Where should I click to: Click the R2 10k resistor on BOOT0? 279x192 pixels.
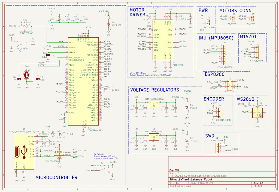(x=33, y=44)
